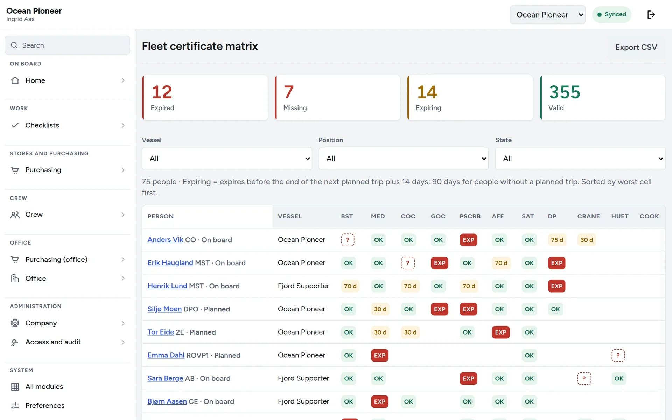
Task: Click the Company gear icon
Action: pyautogui.click(x=15, y=323)
